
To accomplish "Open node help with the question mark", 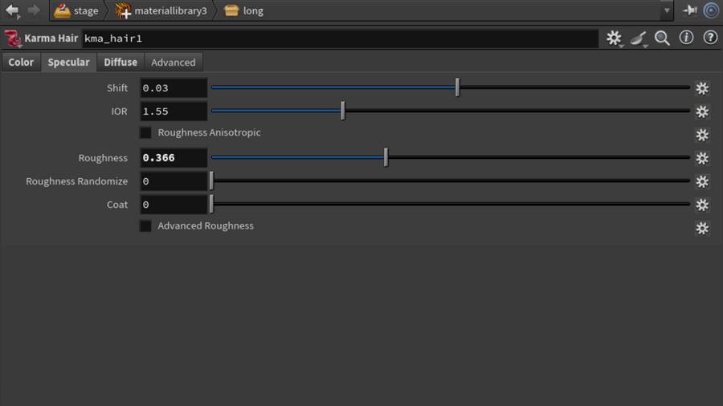I will pos(710,38).
